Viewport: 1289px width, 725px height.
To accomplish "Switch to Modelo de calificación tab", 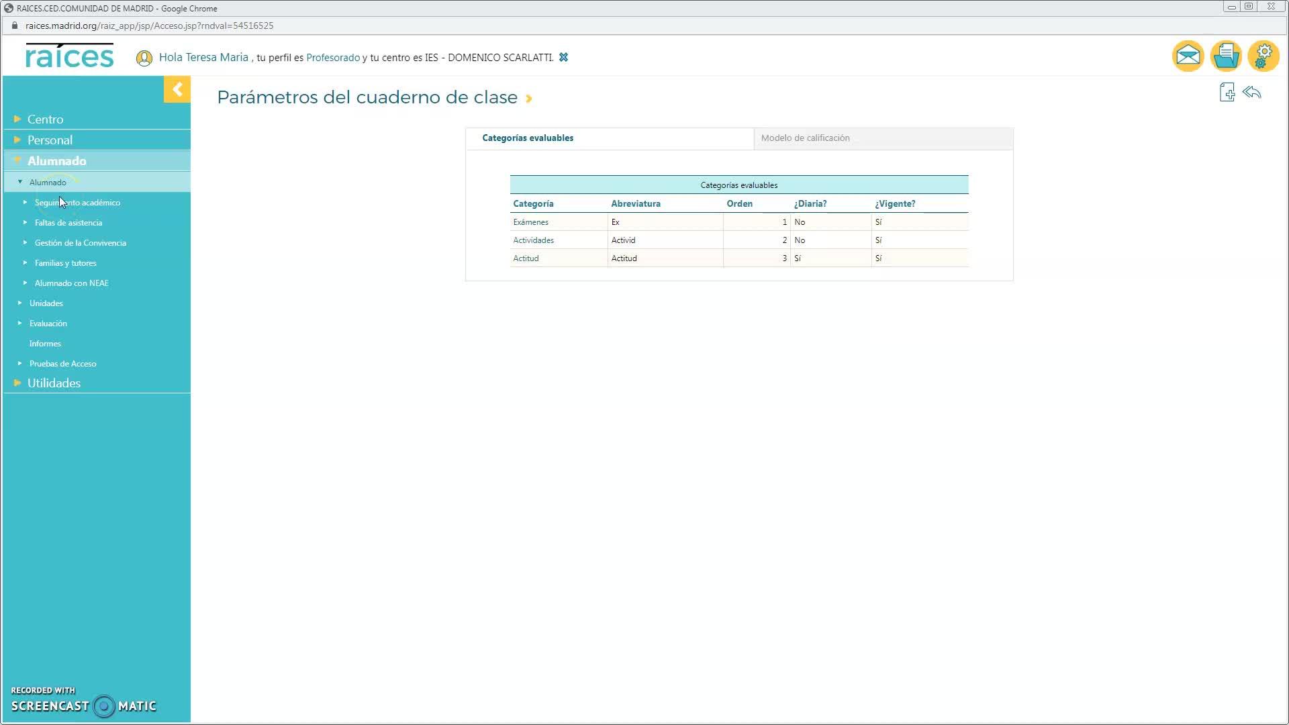I will click(x=805, y=138).
